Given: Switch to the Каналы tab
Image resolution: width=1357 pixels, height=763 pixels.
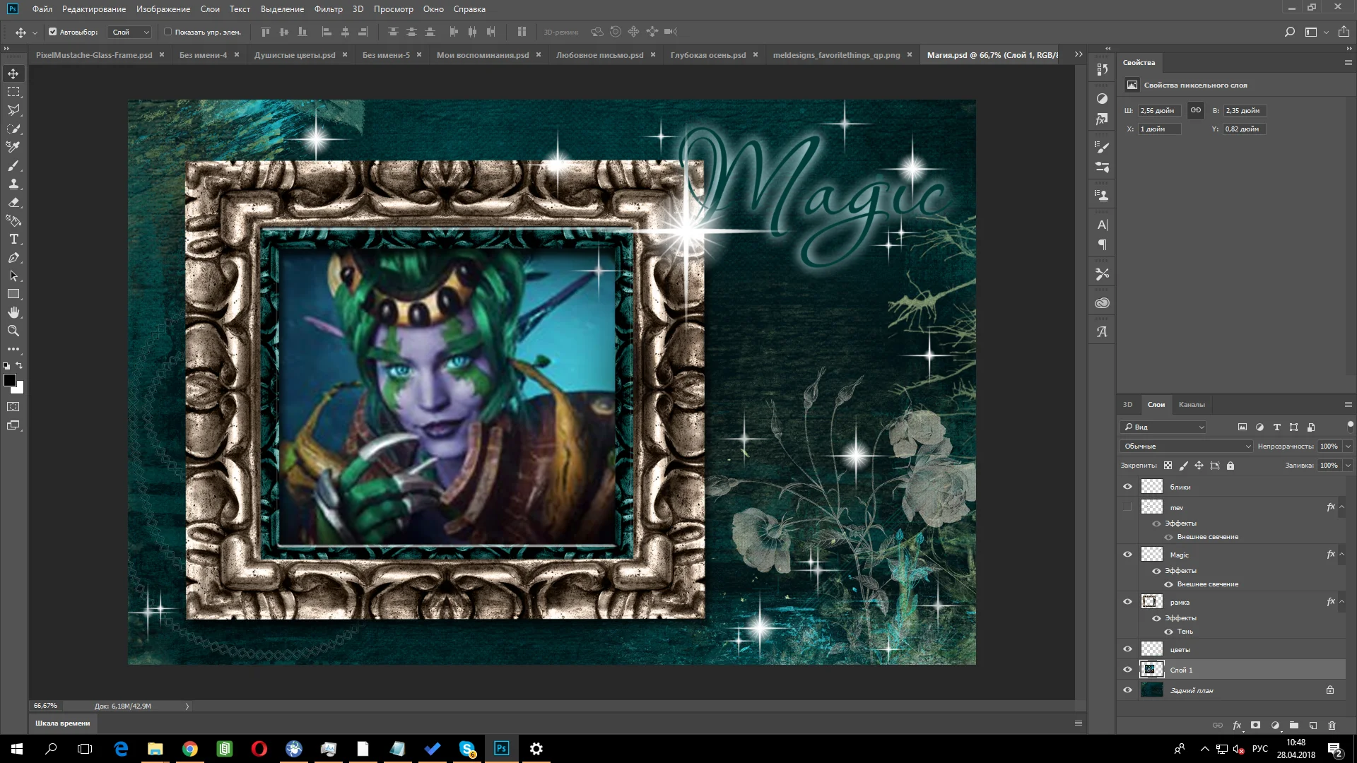Looking at the screenshot, I should [1191, 405].
